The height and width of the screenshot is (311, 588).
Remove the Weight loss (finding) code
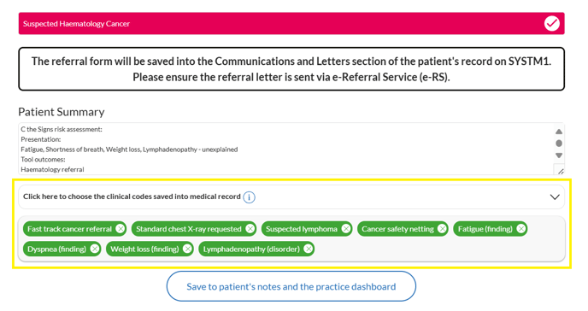pos(187,249)
